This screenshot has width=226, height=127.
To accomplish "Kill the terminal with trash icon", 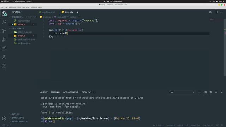I will (210, 92).
